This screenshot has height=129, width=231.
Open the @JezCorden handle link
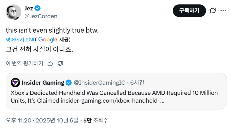(x=41, y=16)
